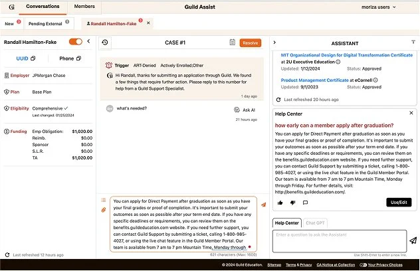Collapse the Assistant panel chevron
Viewport: 420px width, 271px height.
tap(274, 43)
